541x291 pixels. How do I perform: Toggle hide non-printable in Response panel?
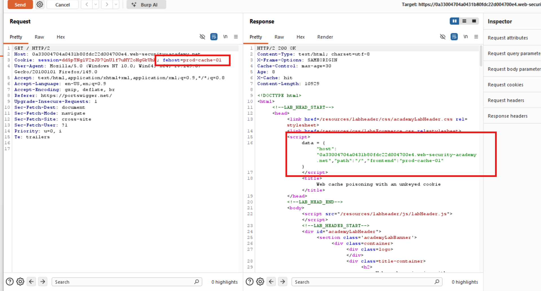point(443,37)
